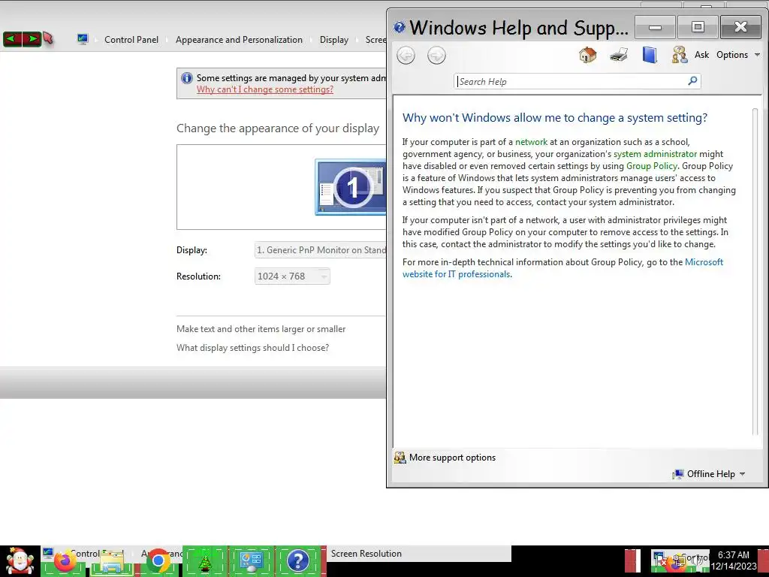
Task: Print the current help topic
Action: [619, 54]
